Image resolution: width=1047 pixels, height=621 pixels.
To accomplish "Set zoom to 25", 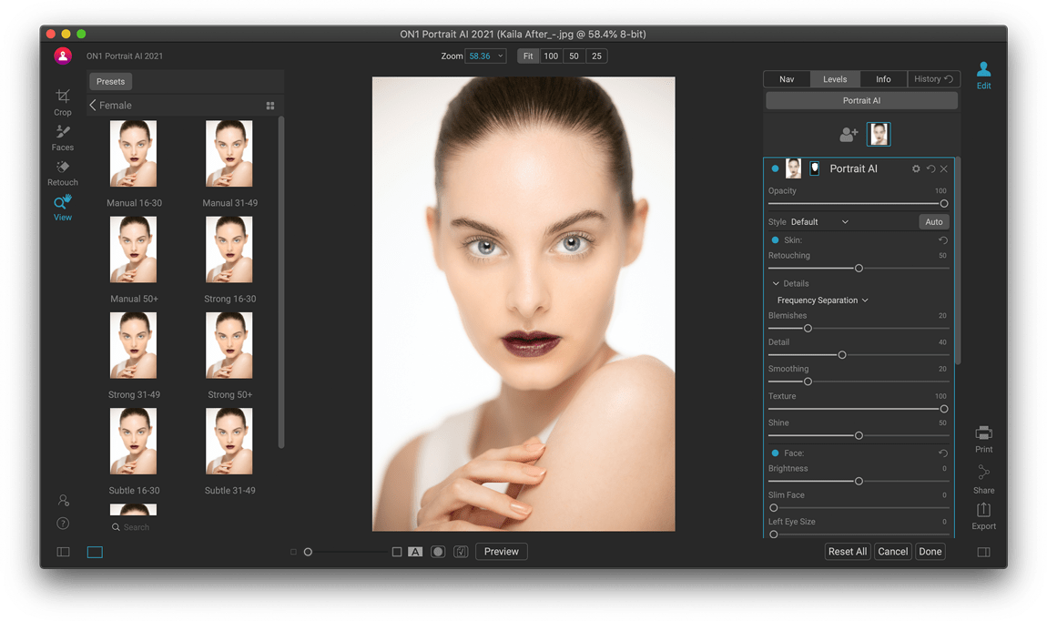I will pyautogui.click(x=596, y=56).
